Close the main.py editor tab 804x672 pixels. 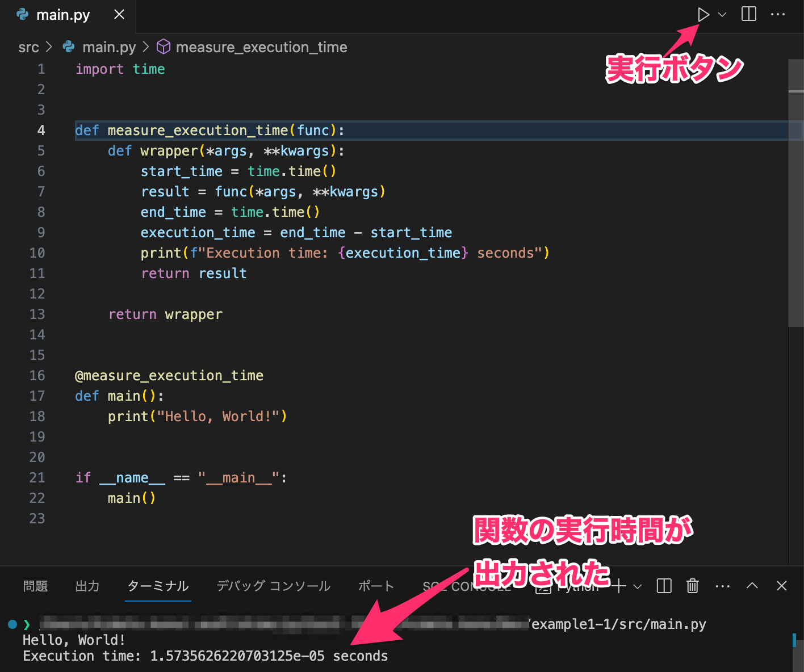[x=119, y=14]
